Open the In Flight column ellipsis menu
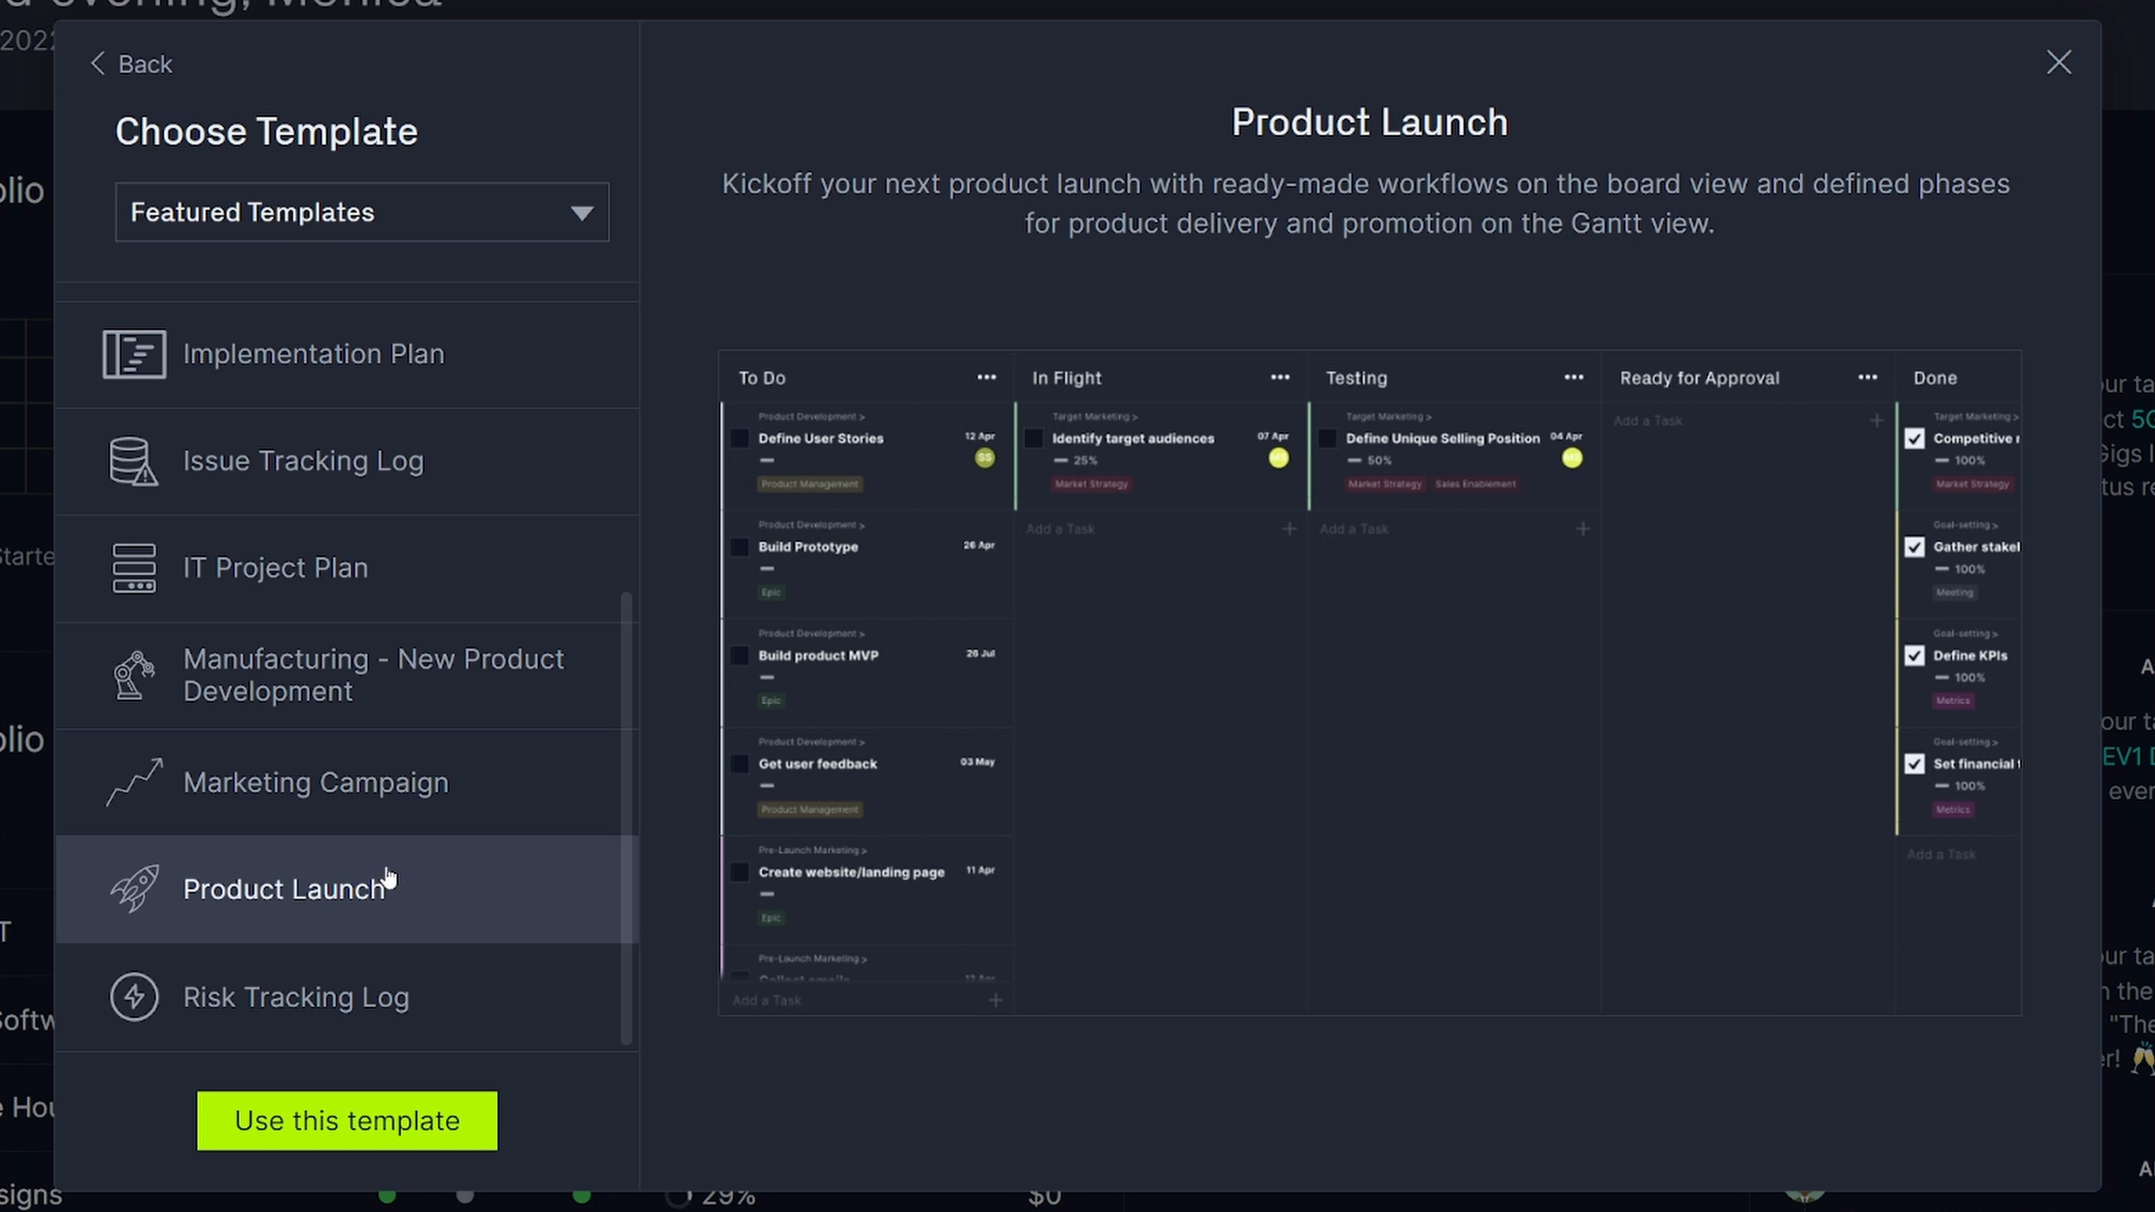The image size is (2155, 1212). (x=1280, y=378)
